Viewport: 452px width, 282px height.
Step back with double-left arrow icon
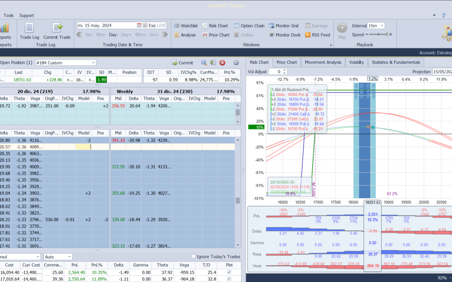tap(79, 35)
